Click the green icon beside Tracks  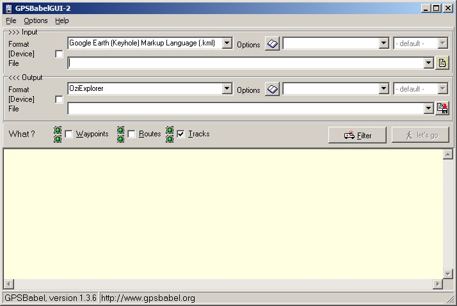170,134
